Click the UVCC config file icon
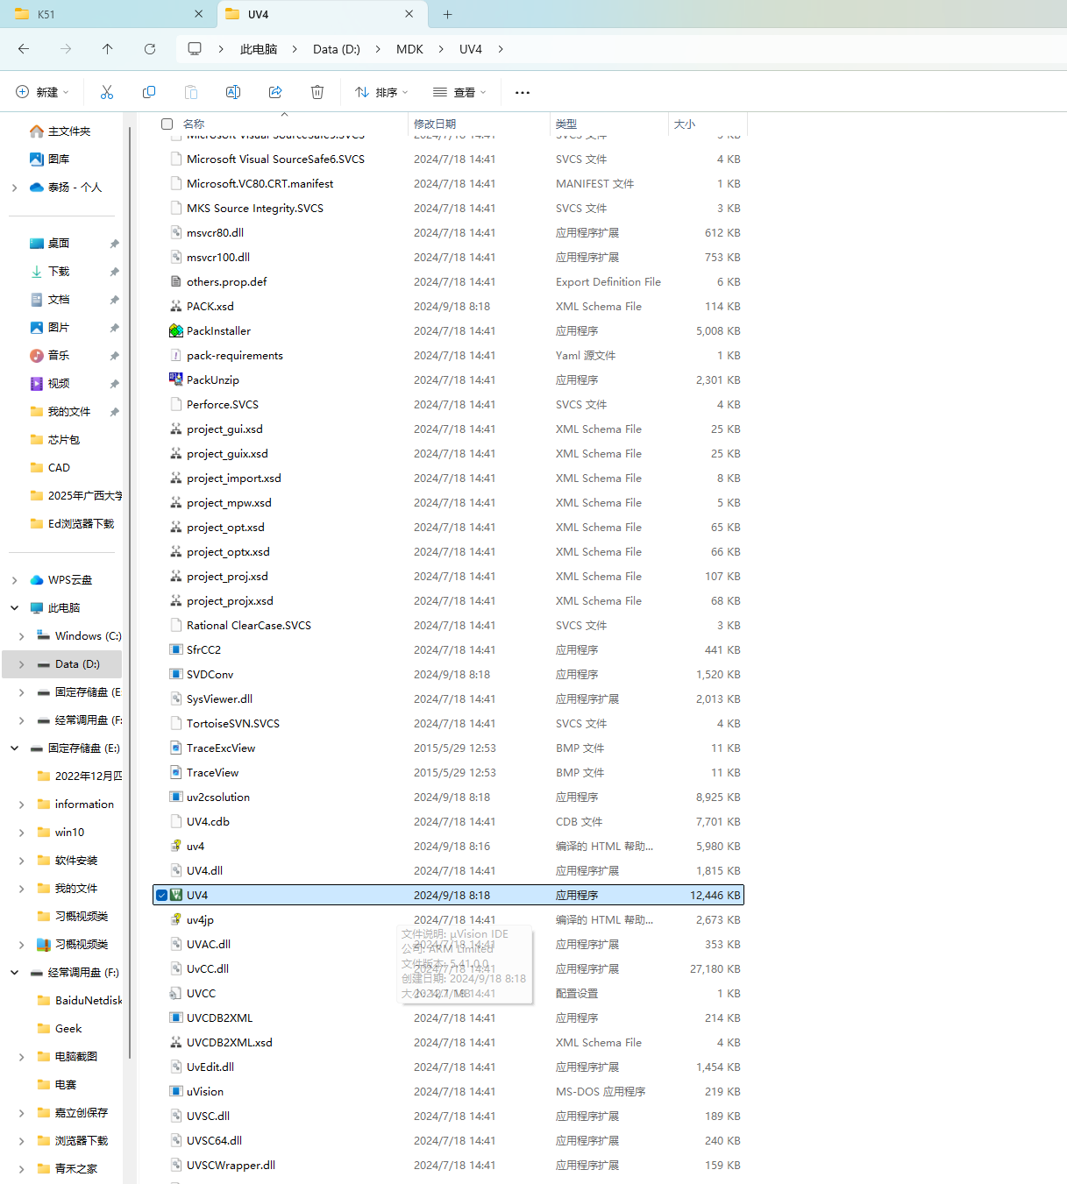1067x1184 pixels. (176, 993)
